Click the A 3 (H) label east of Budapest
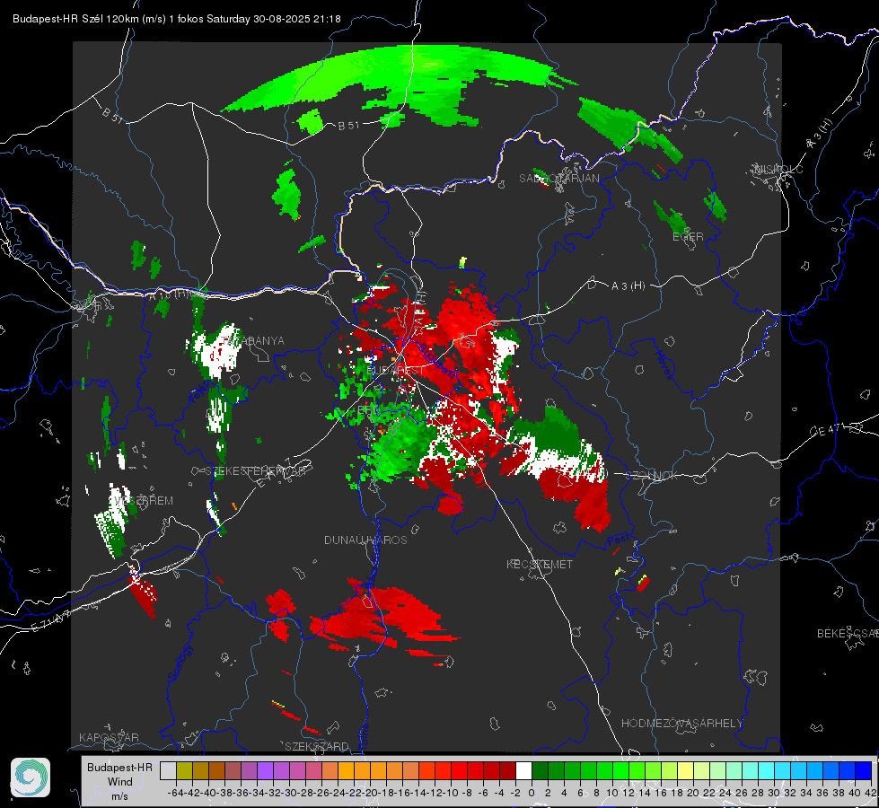This screenshot has width=879, height=808. point(628,286)
